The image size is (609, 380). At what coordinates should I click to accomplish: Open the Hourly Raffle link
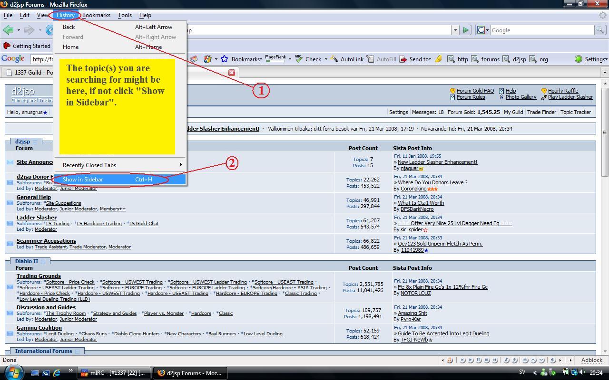point(563,91)
